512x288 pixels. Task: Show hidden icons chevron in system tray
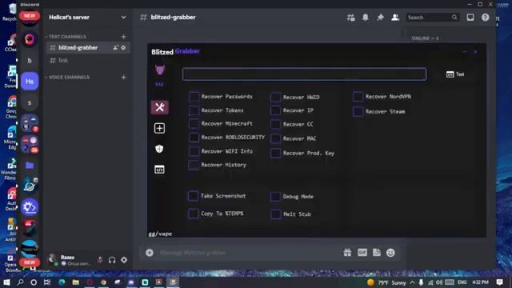pos(413,282)
